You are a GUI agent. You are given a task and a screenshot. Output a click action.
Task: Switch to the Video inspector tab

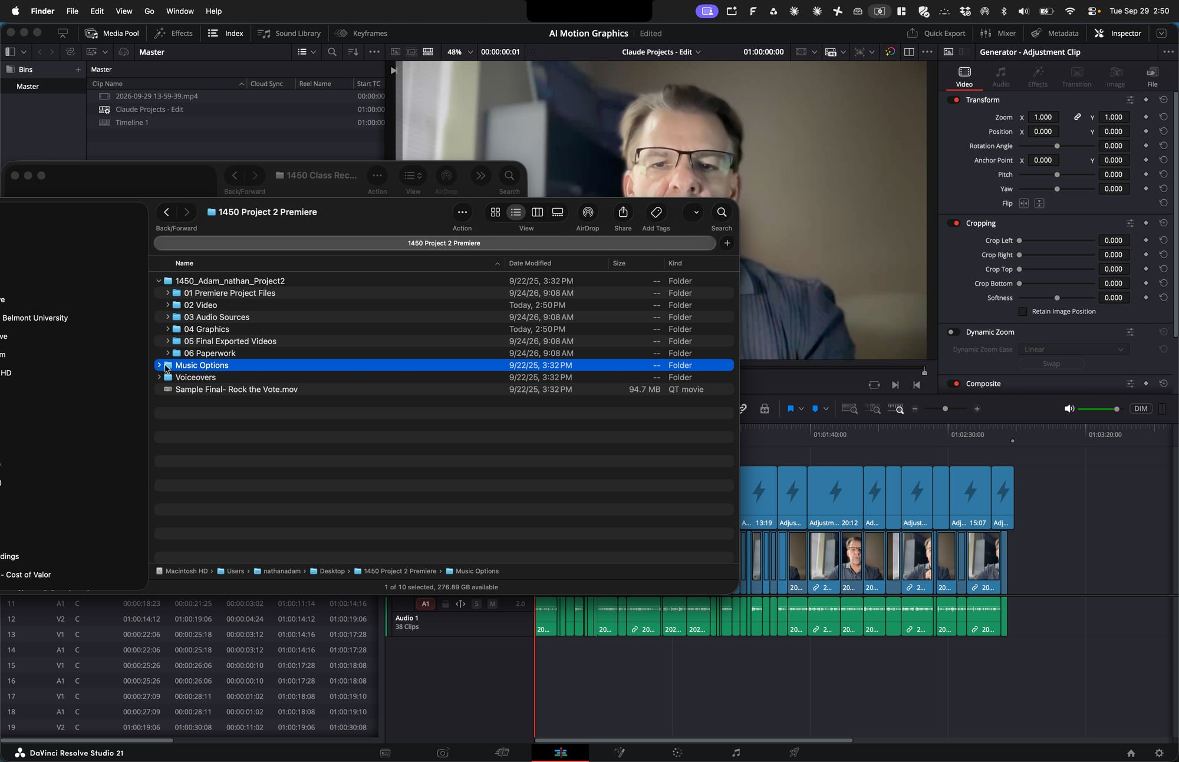(964, 77)
